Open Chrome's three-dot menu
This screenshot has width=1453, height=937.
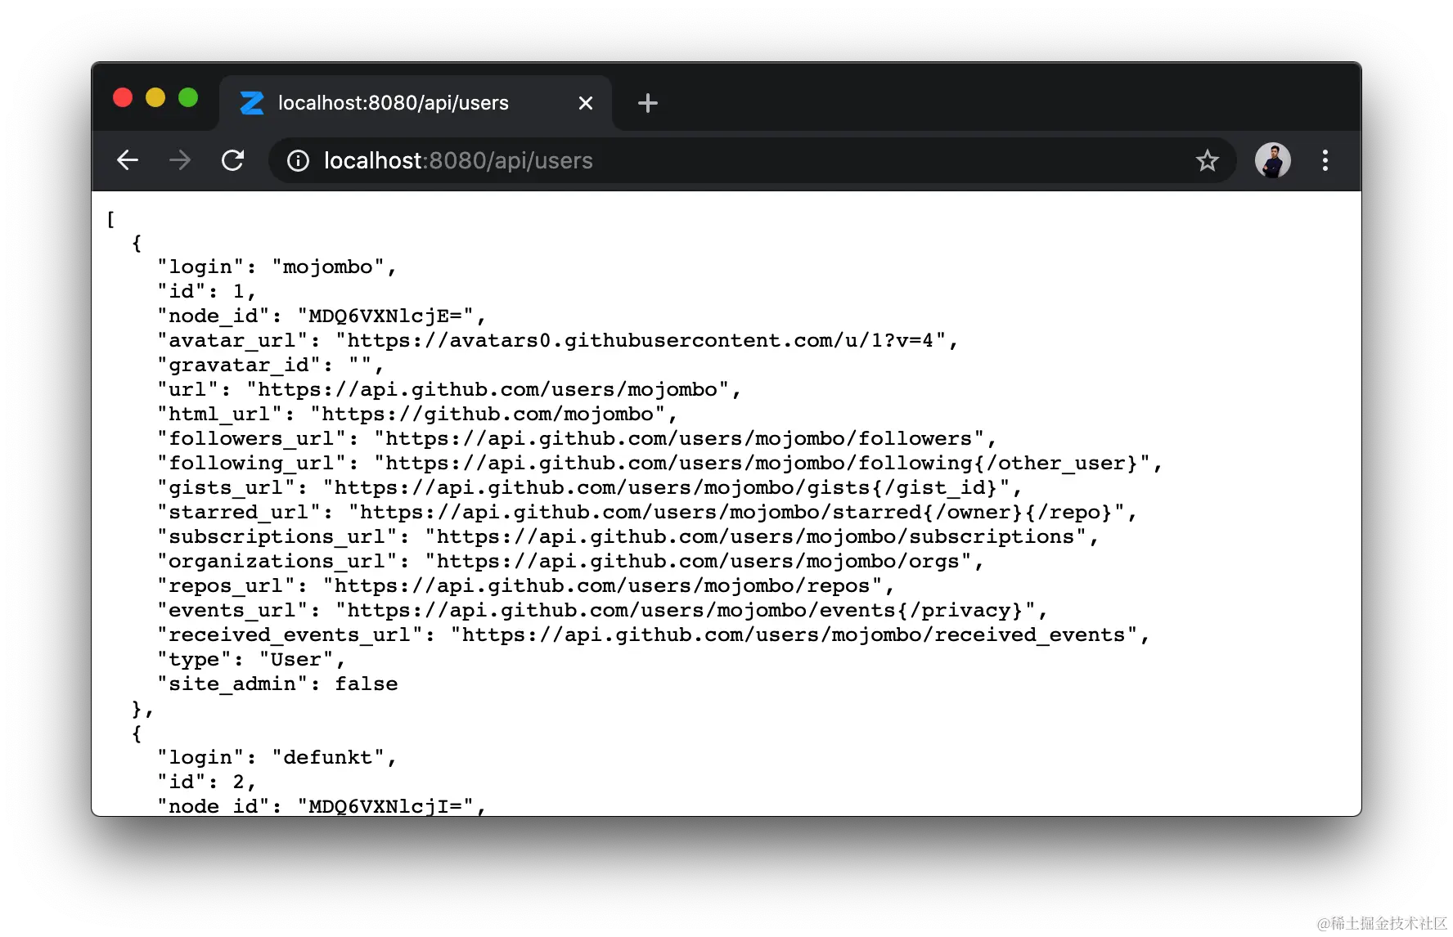(1325, 160)
